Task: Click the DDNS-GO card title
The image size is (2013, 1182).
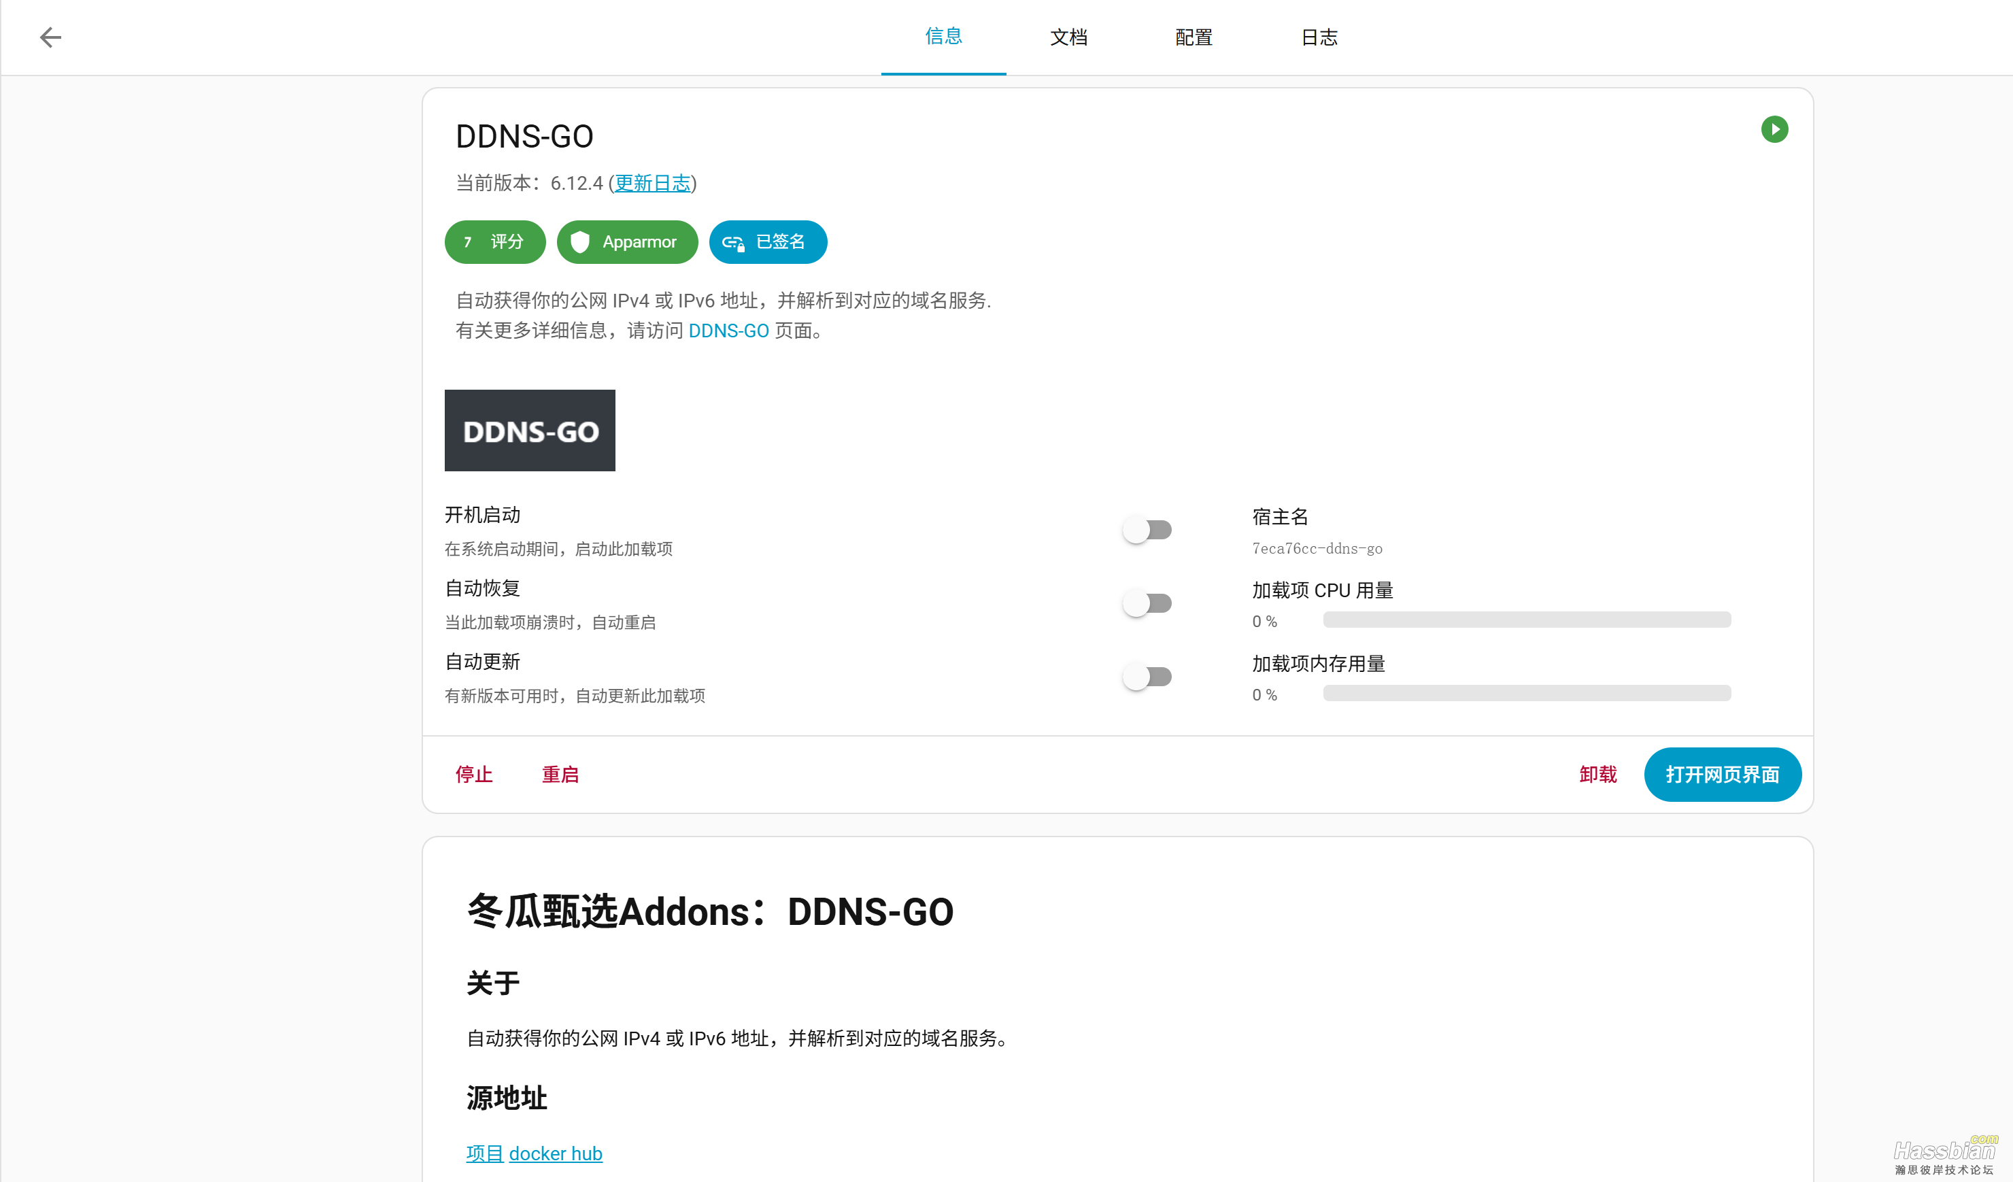Action: [x=524, y=137]
